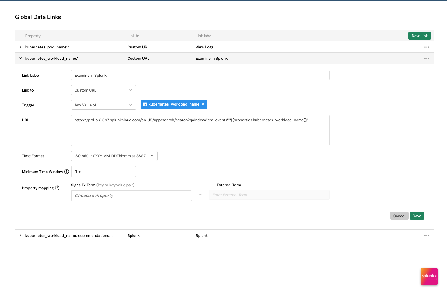
Task: Click the Splunk logo badge
Action: (x=429, y=276)
